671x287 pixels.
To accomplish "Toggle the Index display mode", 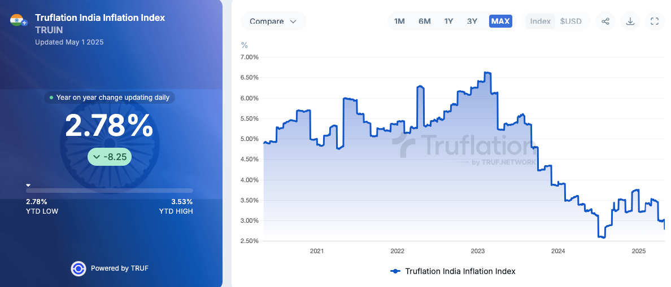I will (540, 21).
